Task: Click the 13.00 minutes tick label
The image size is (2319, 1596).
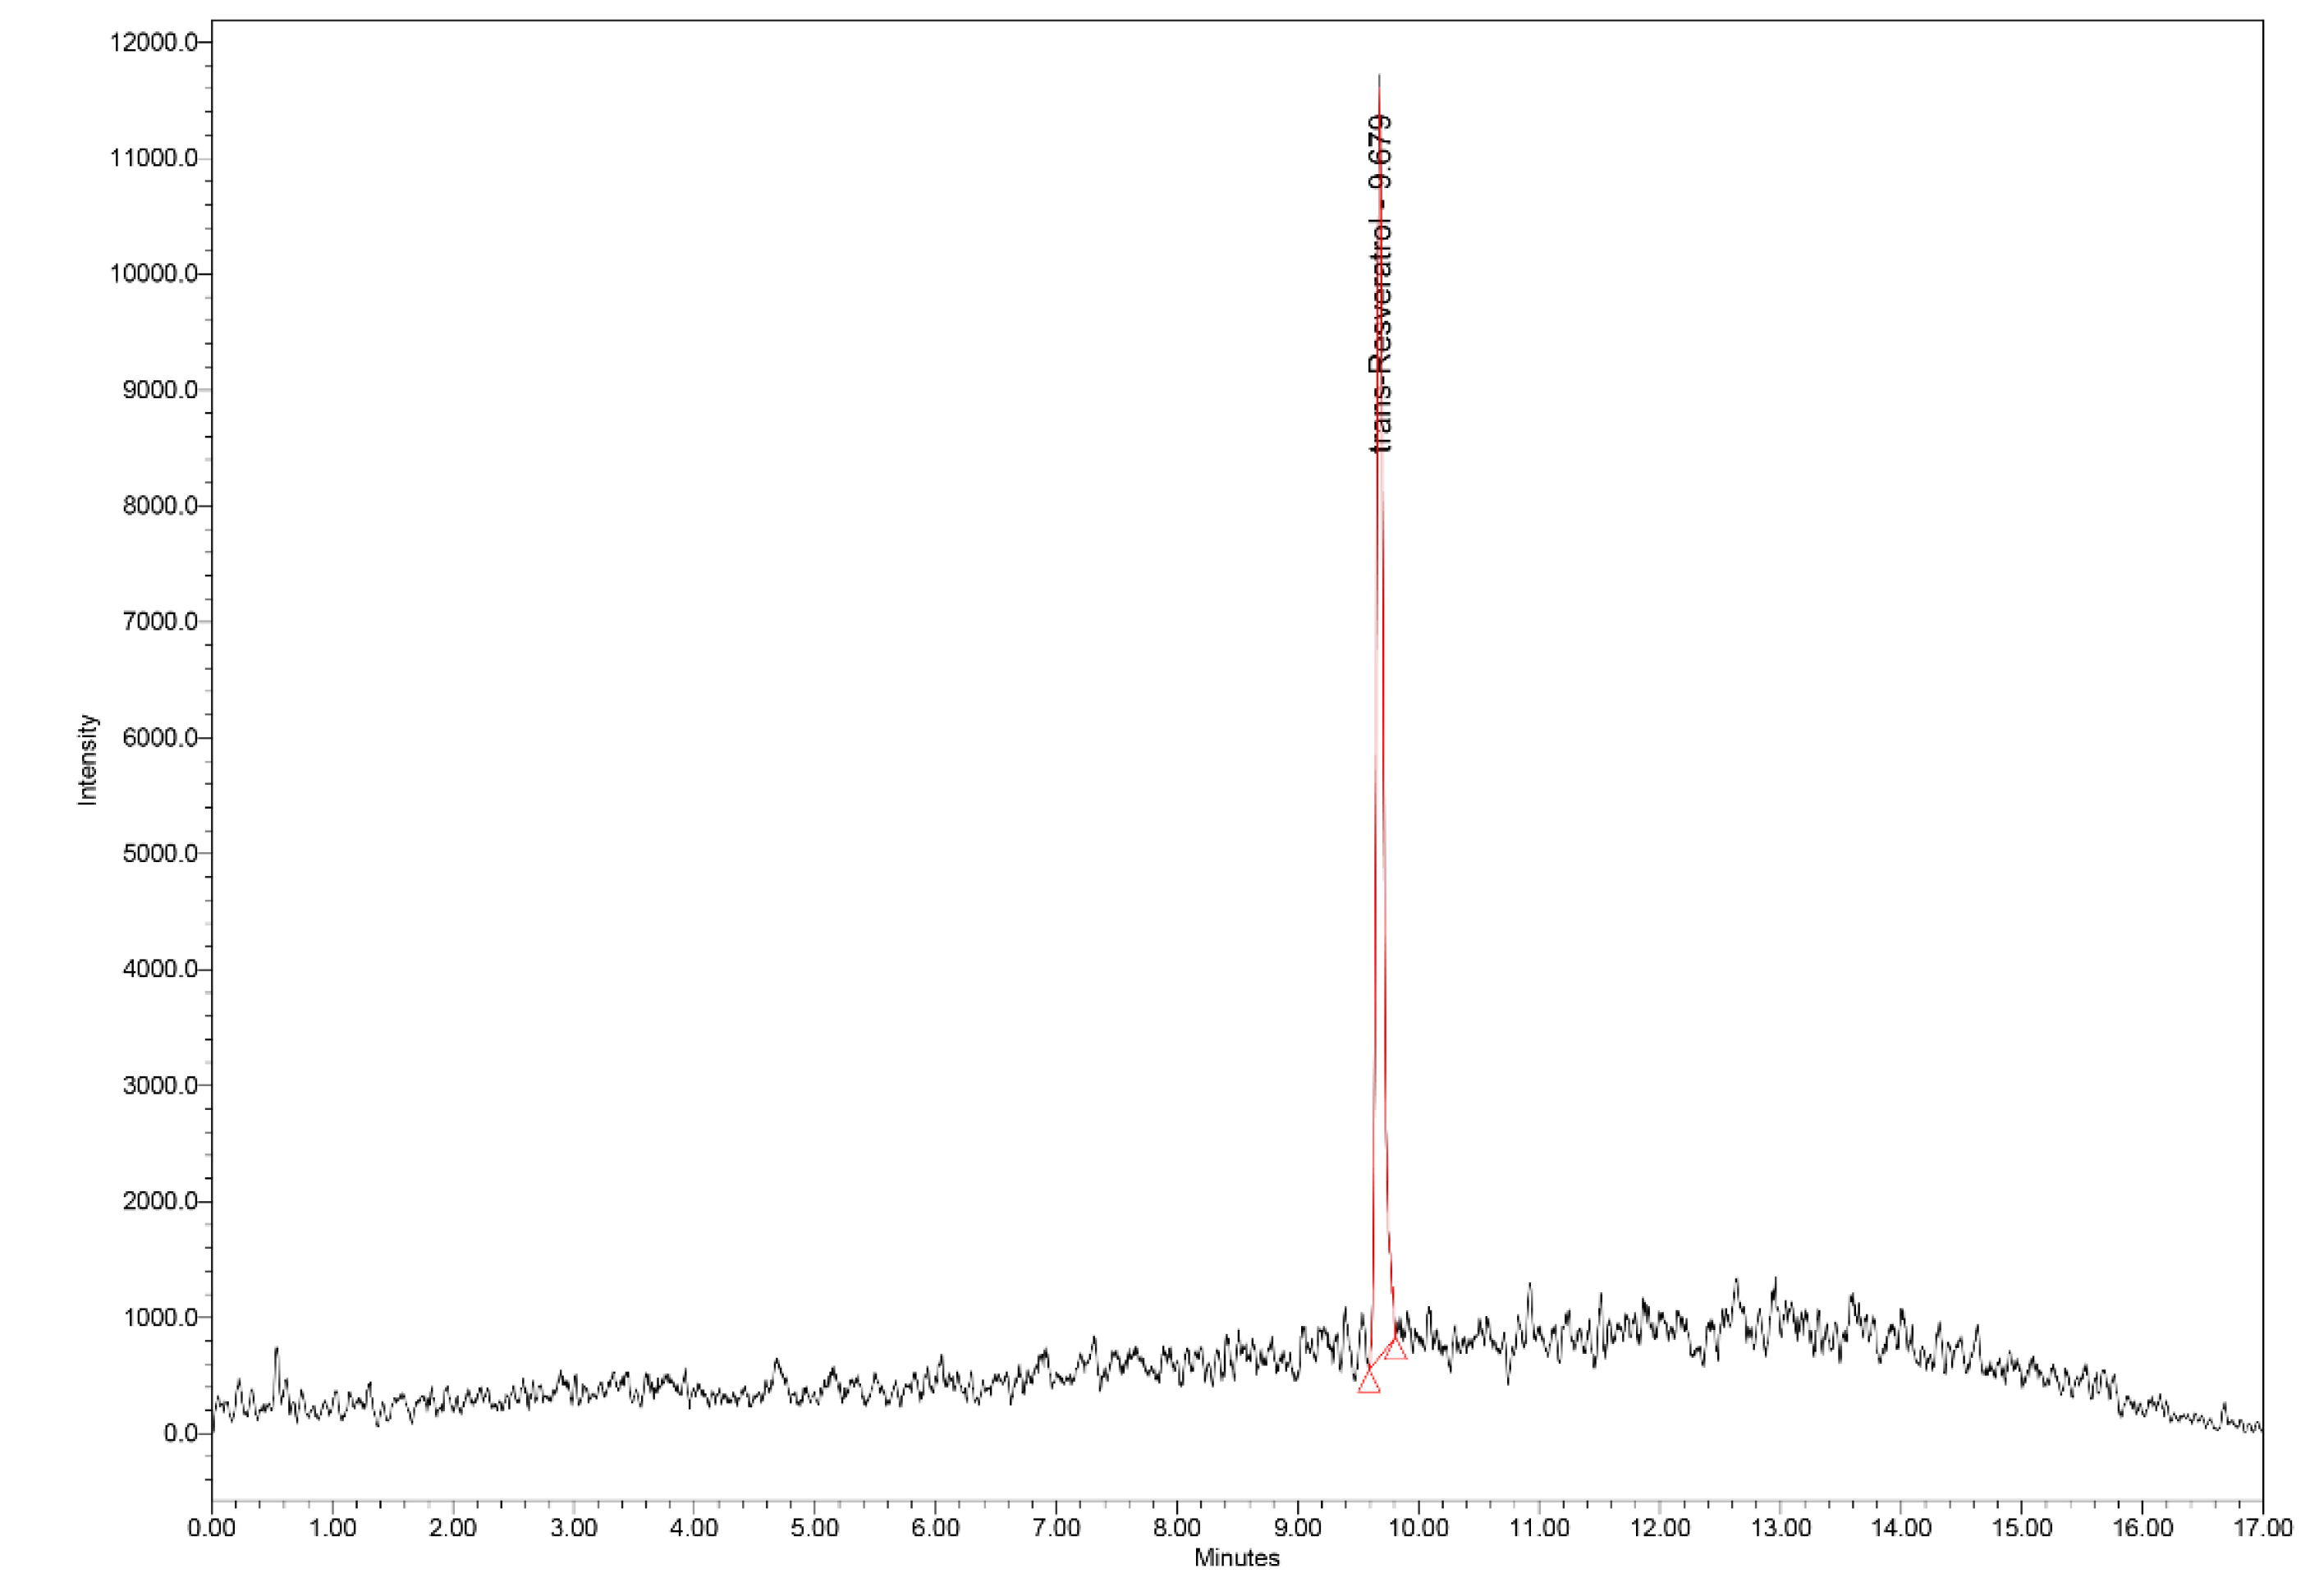Action: point(1780,1529)
